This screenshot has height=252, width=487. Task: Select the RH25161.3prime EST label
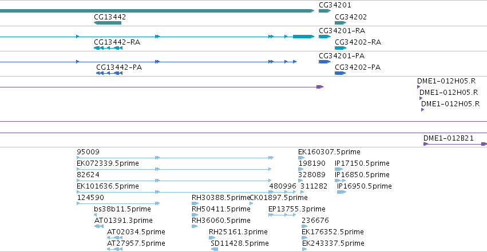238,232
